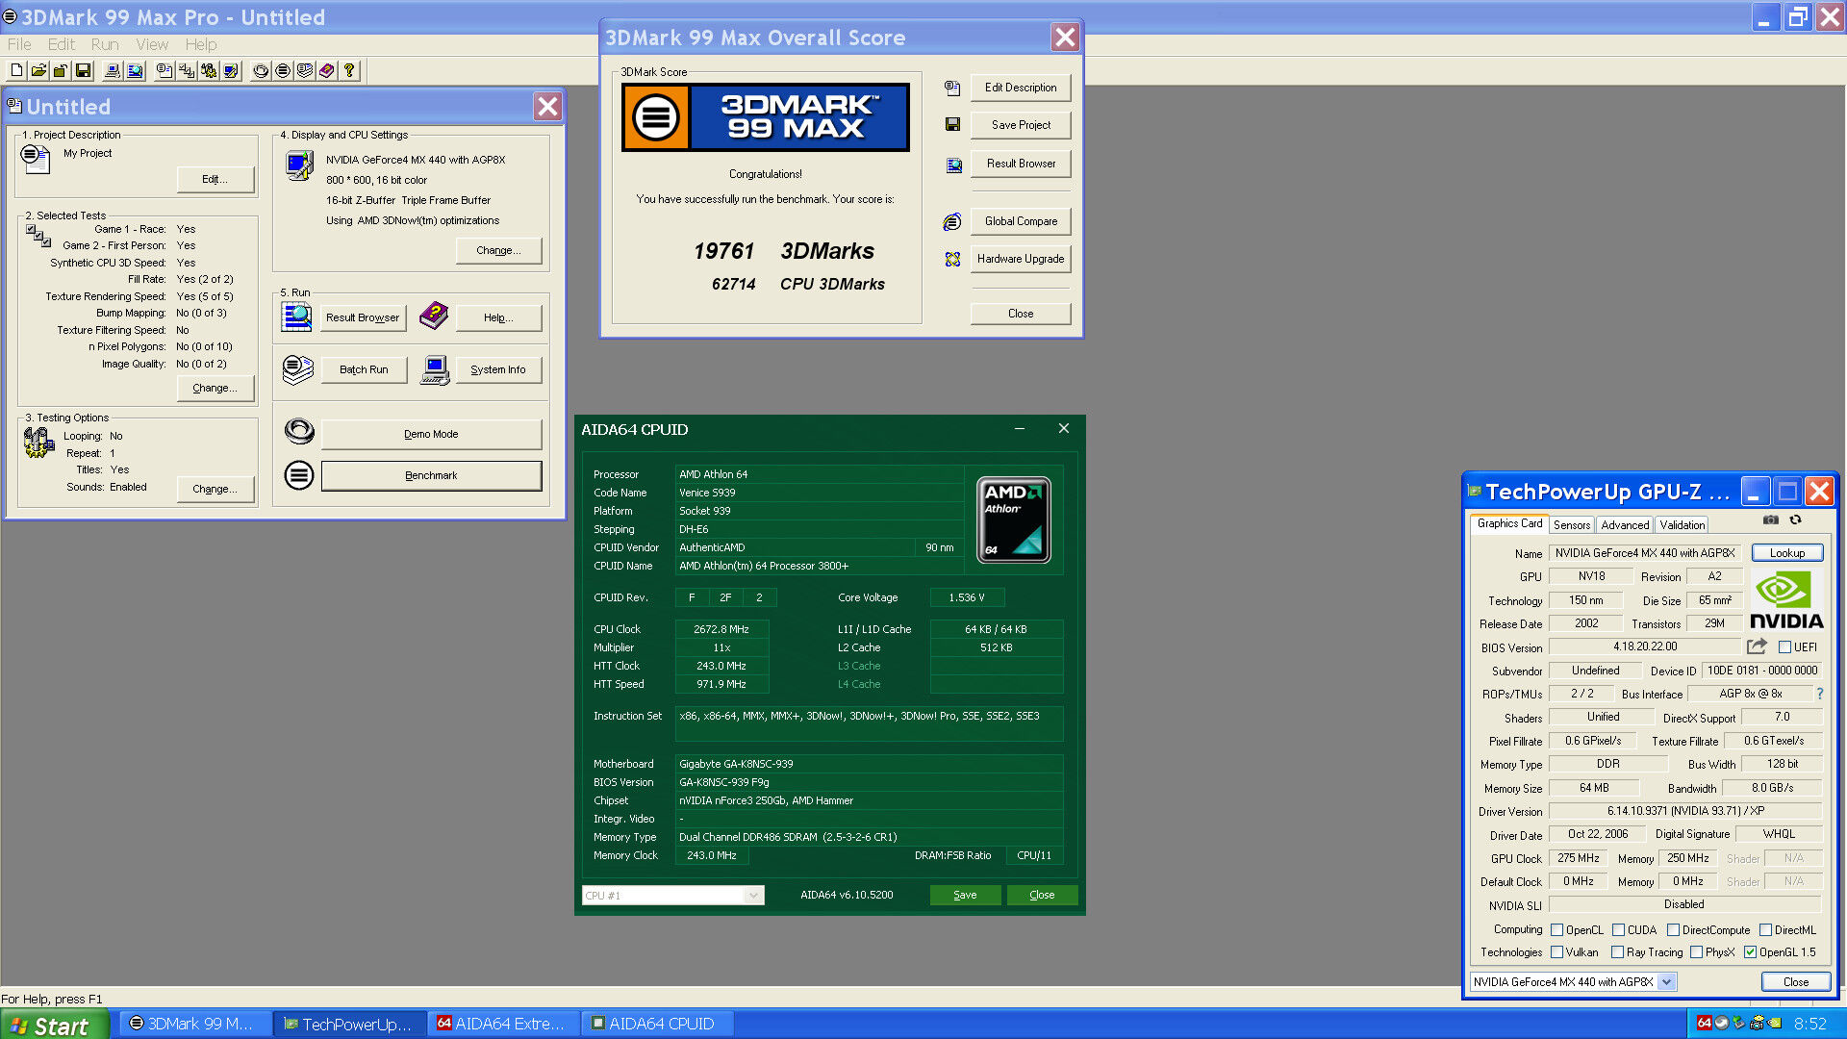
Task: Open the View menu
Action: [152, 44]
